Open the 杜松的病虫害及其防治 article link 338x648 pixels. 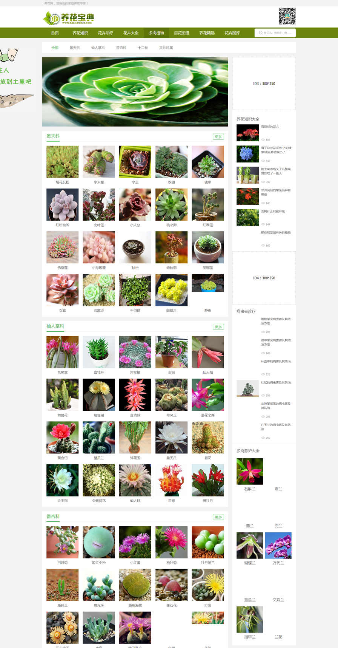point(276,382)
